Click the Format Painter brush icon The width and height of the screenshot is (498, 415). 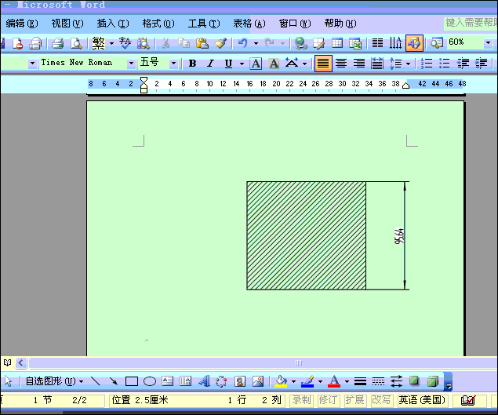(220, 43)
